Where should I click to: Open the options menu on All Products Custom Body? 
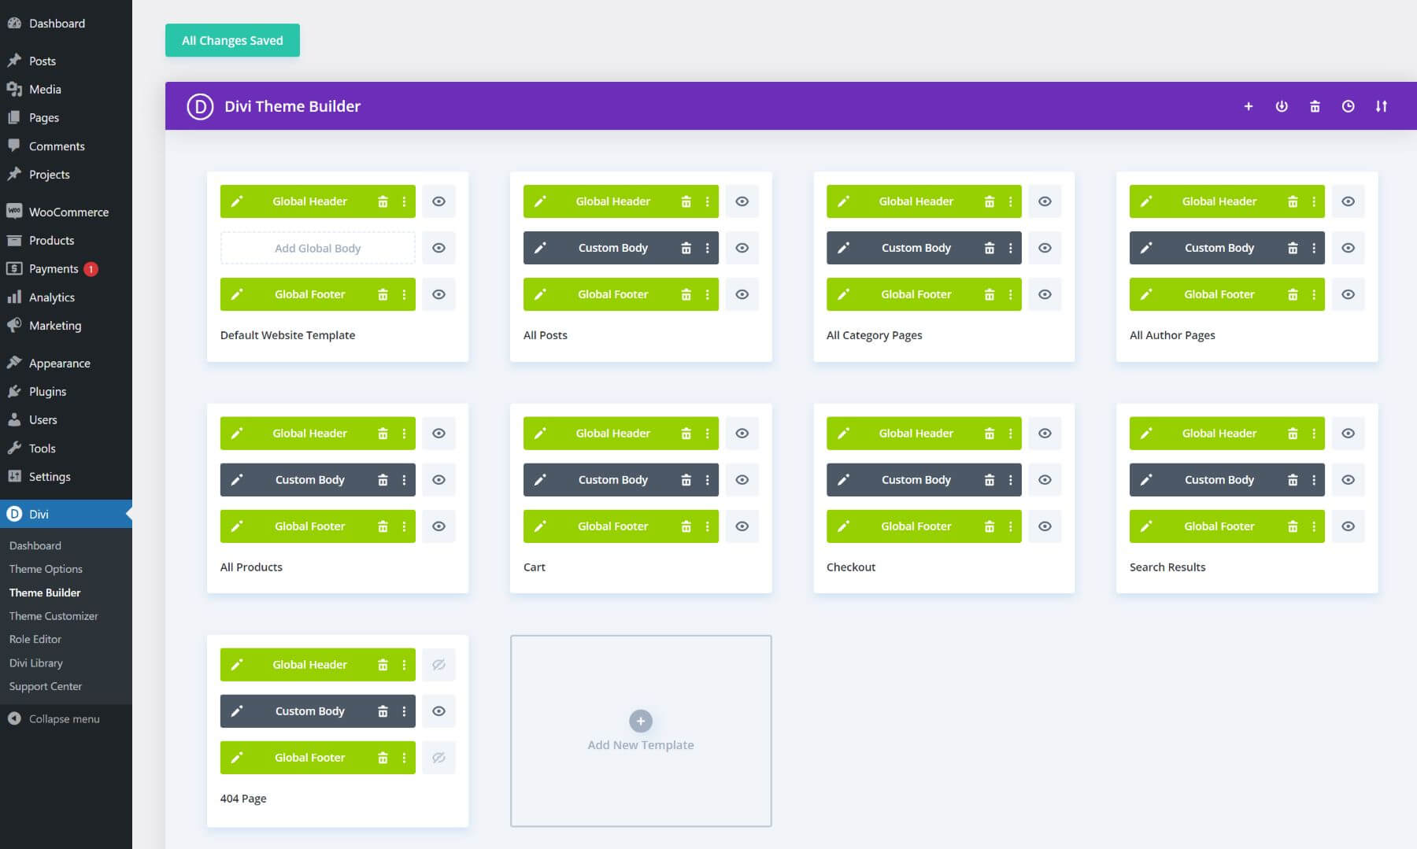coord(405,479)
